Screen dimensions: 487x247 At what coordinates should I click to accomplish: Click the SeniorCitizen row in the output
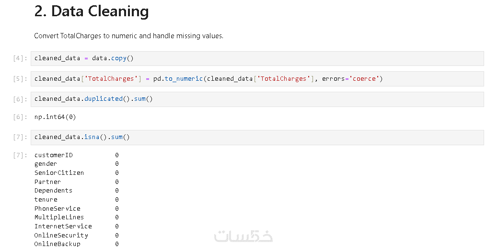[59, 173]
